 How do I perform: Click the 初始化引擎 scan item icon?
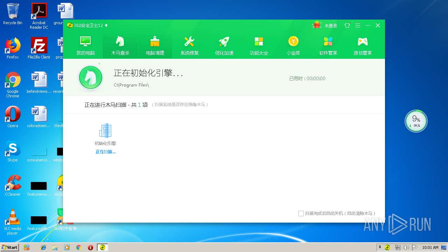[x=105, y=131]
